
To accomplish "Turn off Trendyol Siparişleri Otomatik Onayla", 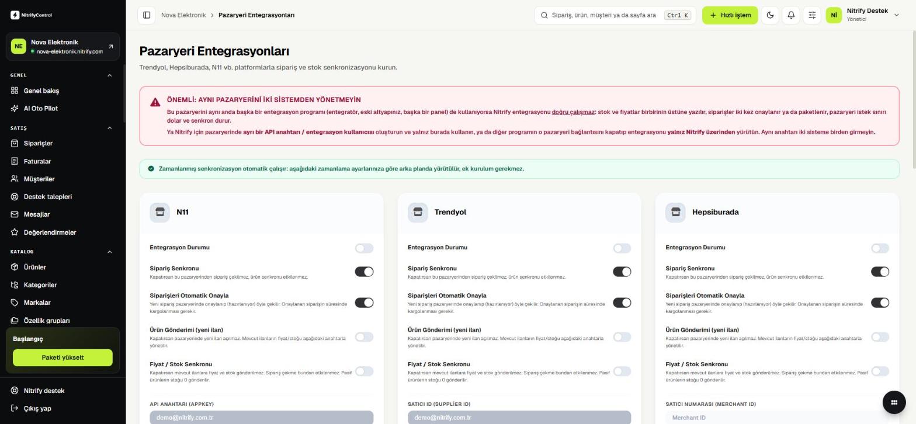I will point(622,303).
